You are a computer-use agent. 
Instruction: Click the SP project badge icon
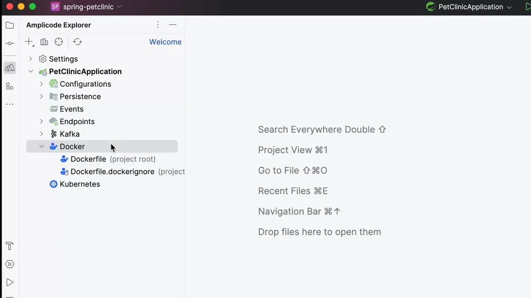55,7
